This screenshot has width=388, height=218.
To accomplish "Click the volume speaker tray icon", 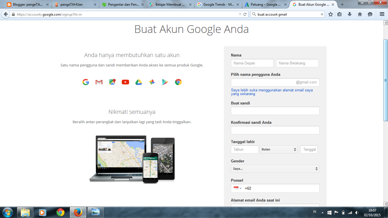I will [357, 212].
